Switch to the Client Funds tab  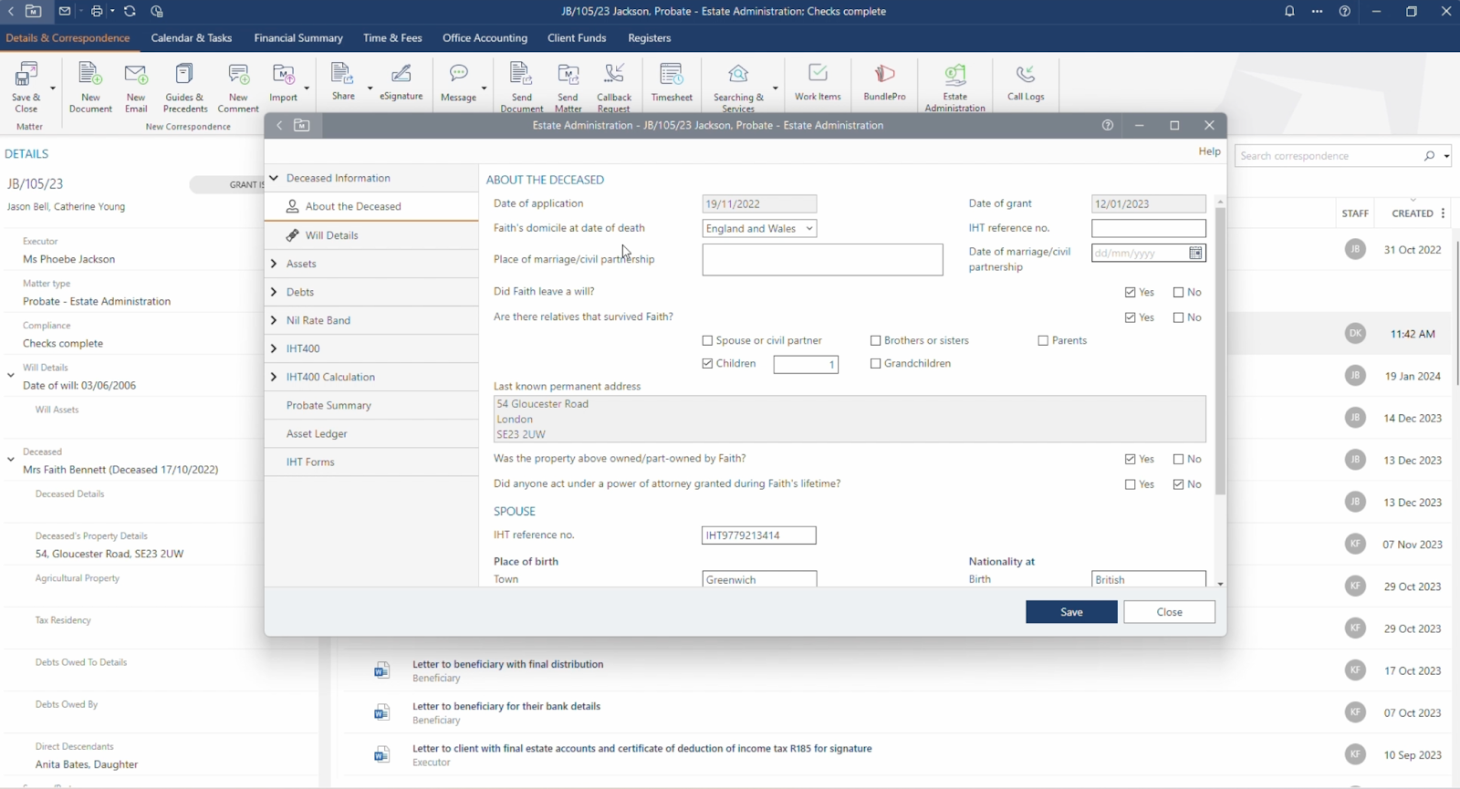pyautogui.click(x=577, y=37)
